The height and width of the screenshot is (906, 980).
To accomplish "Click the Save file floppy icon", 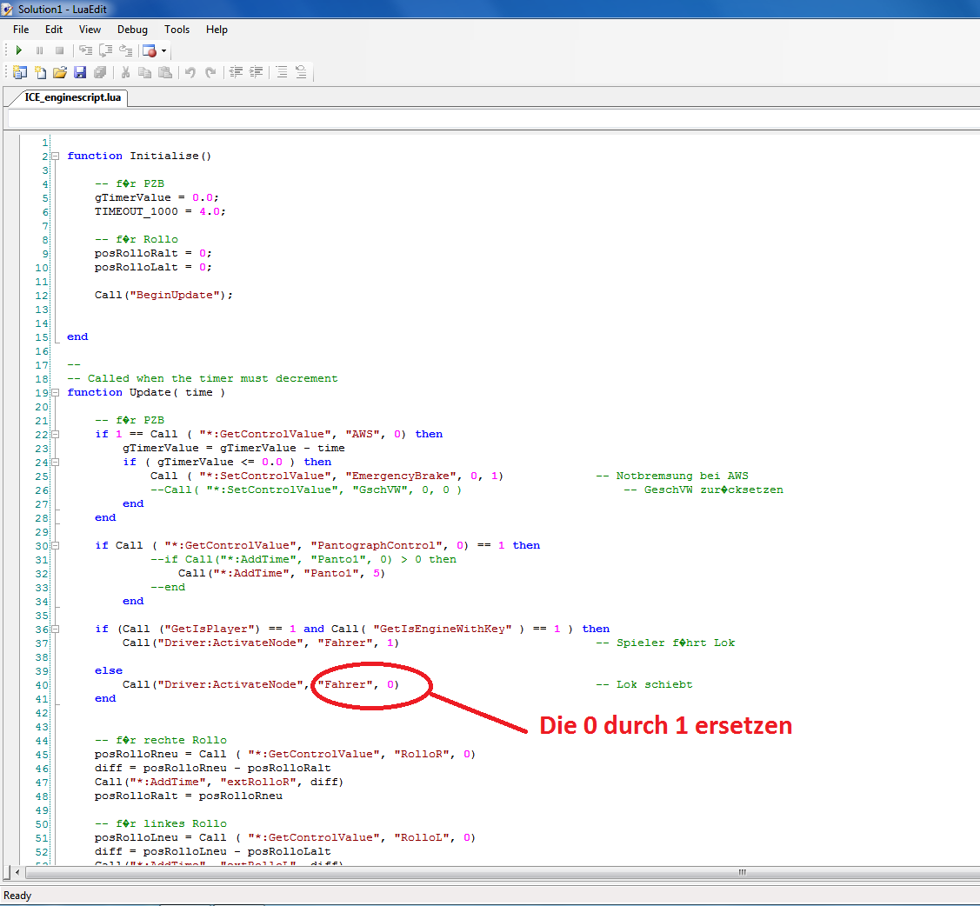I will (x=80, y=73).
